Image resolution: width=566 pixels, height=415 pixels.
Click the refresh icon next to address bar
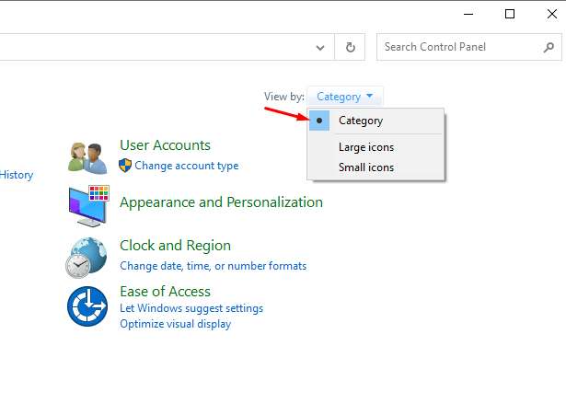350,47
